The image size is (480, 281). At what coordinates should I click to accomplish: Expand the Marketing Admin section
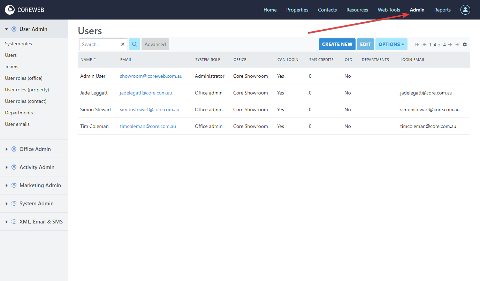pos(40,185)
